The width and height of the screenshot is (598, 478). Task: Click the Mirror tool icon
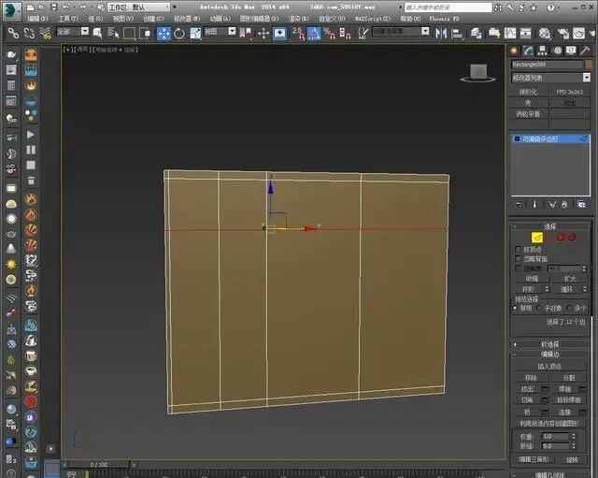click(x=441, y=34)
